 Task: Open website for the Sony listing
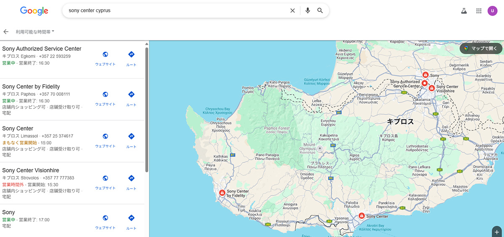click(x=105, y=222)
